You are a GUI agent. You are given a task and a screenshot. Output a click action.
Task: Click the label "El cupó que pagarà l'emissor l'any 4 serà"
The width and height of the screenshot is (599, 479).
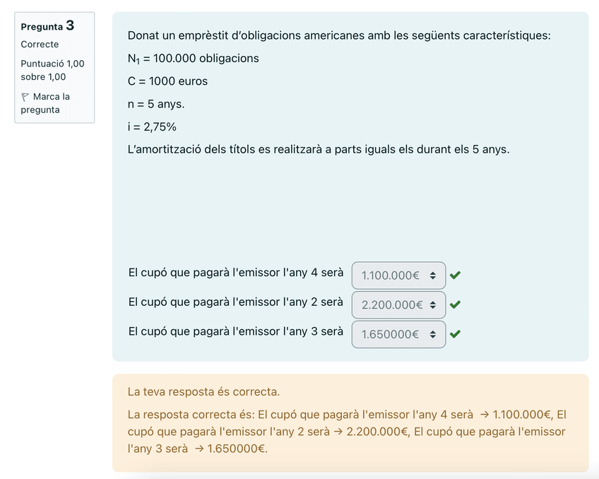point(236,272)
